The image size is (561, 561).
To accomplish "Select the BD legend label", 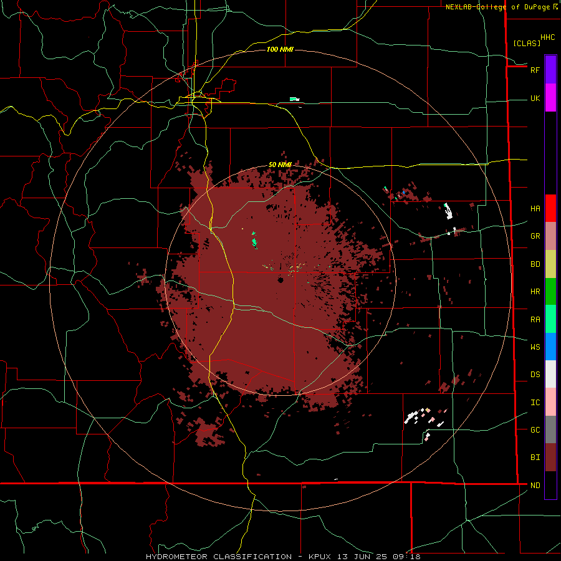I will coord(535,264).
